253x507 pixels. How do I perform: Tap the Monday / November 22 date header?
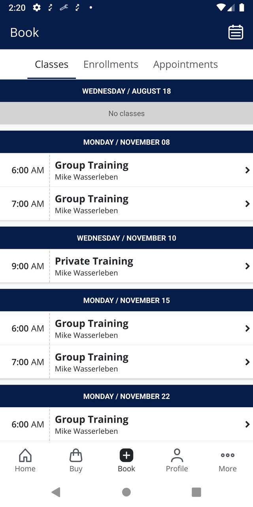coord(126,396)
